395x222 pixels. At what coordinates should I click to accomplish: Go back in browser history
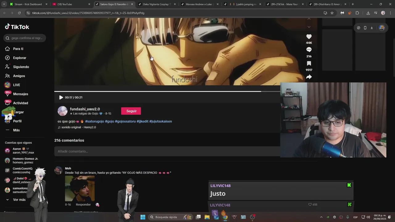click(4, 13)
